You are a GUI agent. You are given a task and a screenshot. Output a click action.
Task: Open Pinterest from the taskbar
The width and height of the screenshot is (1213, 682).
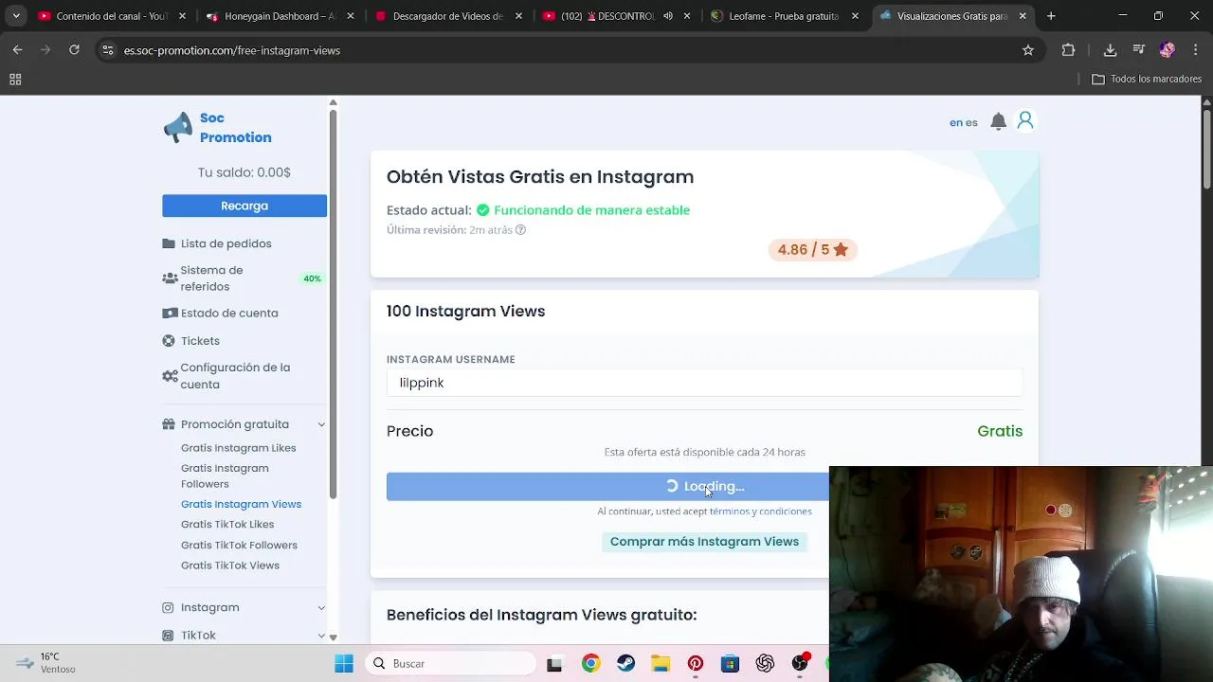pos(696,664)
